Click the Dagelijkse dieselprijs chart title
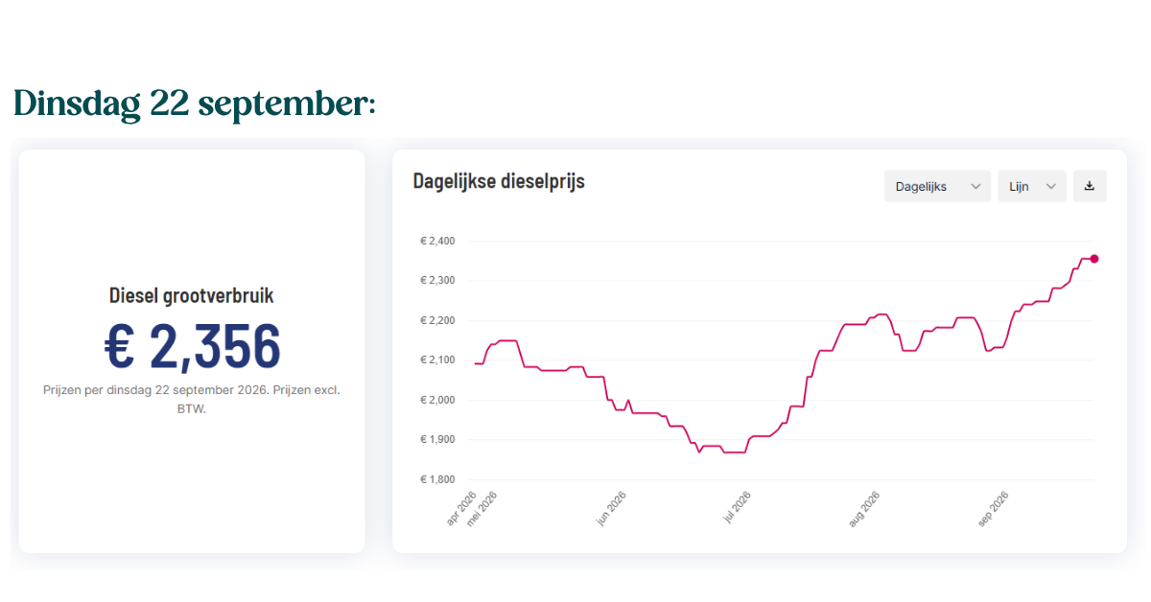1151x602 pixels. click(x=499, y=180)
